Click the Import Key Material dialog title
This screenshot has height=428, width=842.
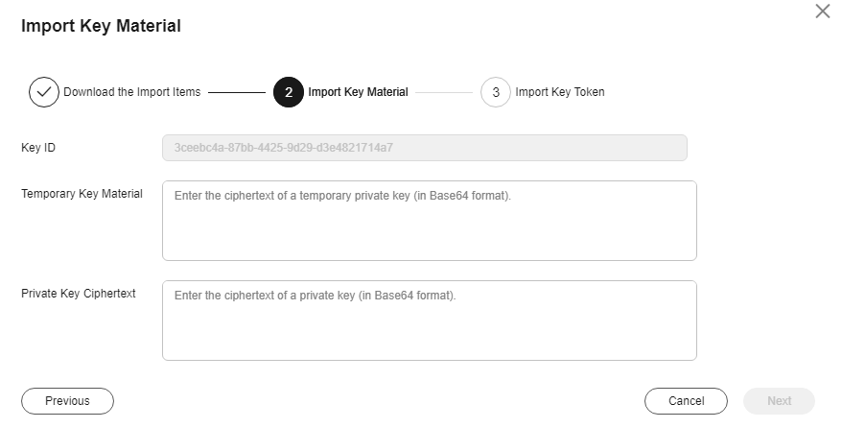(x=101, y=26)
